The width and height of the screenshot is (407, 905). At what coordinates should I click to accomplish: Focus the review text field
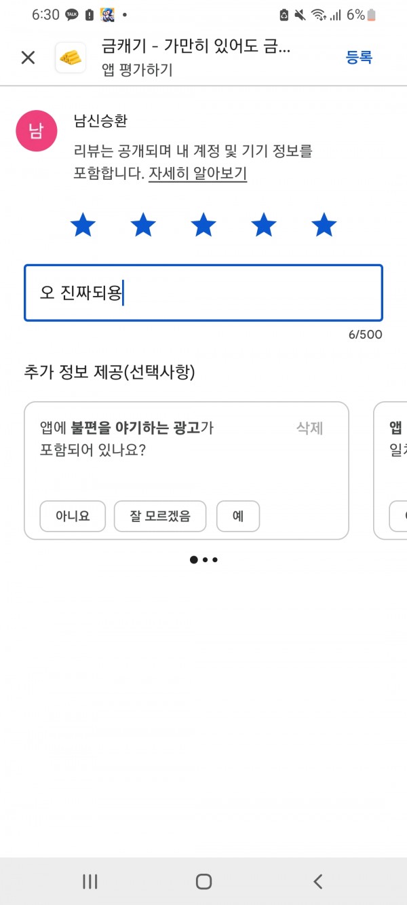tap(203, 293)
